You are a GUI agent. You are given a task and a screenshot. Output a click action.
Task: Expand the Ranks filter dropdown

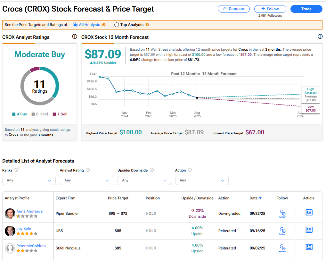[29, 180]
